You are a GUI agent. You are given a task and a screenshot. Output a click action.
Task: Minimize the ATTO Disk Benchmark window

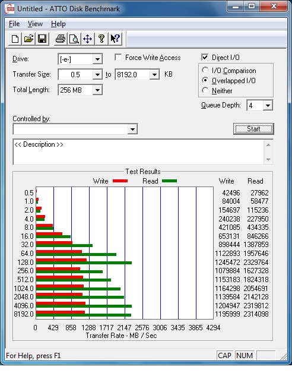[x=236, y=7]
